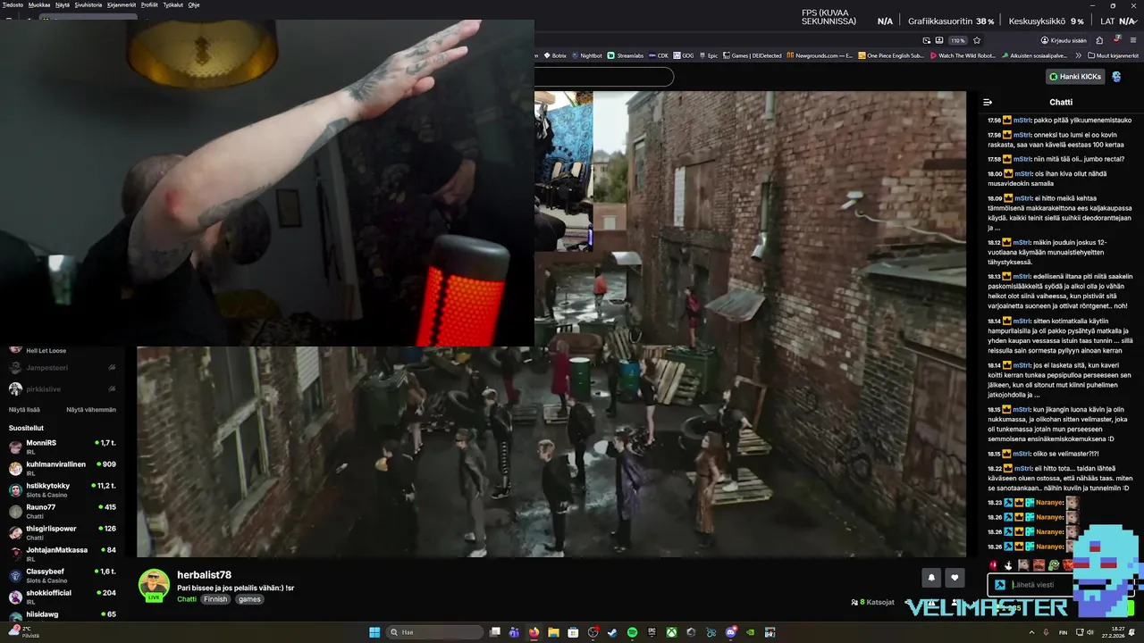Click the games tag
This screenshot has height=643, width=1144.
coord(249,599)
